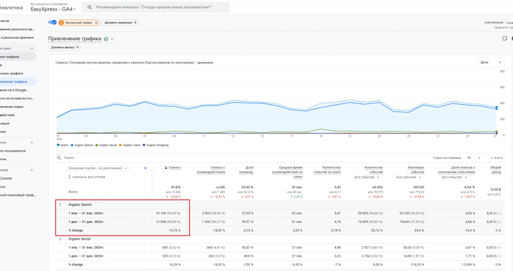The height and width of the screenshot is (271, 513).
Task: Open the notes icon at the top right of report
Action: tap(504, 39)
